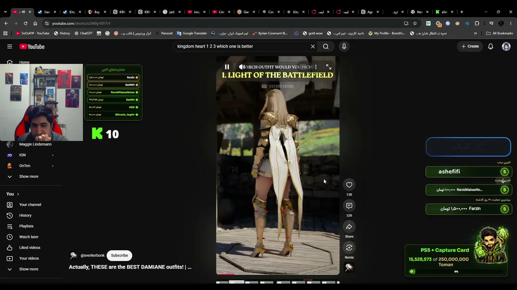Open the Short's sound source thumbnail

coord(349,267)
